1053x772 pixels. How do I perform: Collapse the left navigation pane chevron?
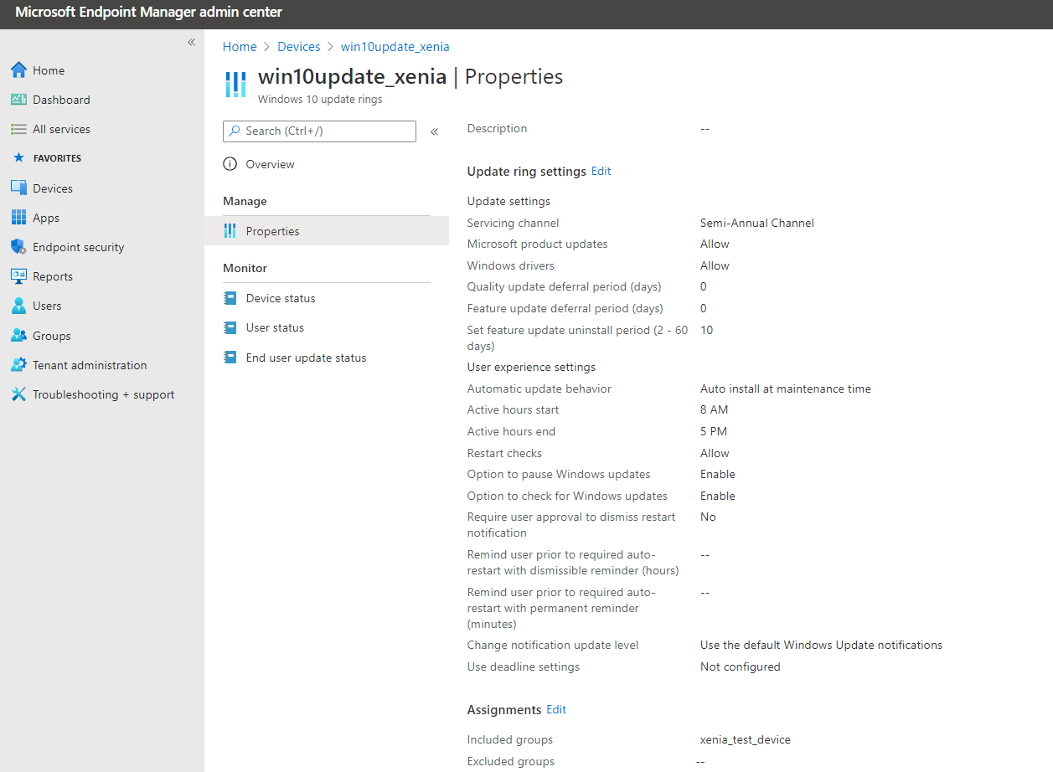point(191,41)
